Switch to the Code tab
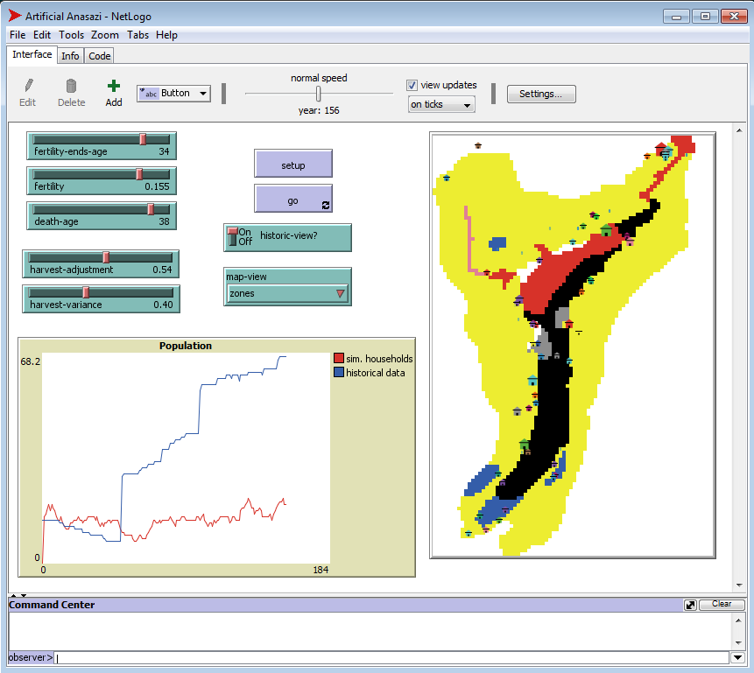The height and width of the screenshot is (673, 754). coord(100,56)
